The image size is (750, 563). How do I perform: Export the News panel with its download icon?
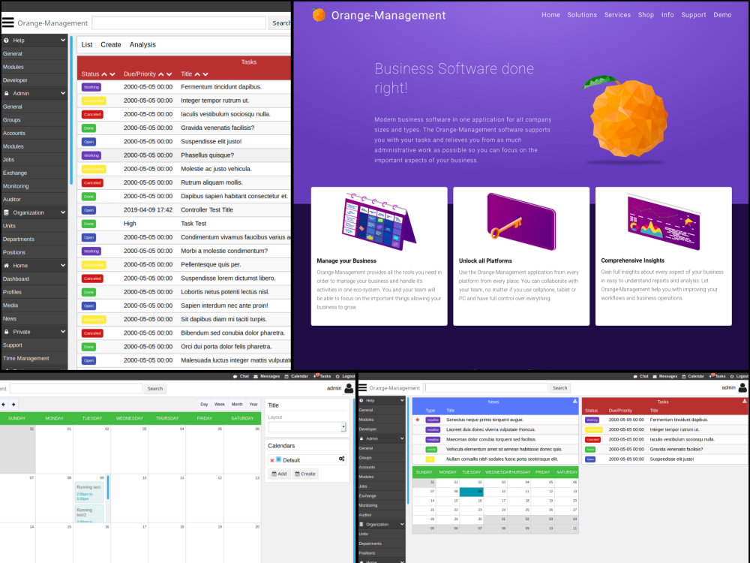[575, 401]
